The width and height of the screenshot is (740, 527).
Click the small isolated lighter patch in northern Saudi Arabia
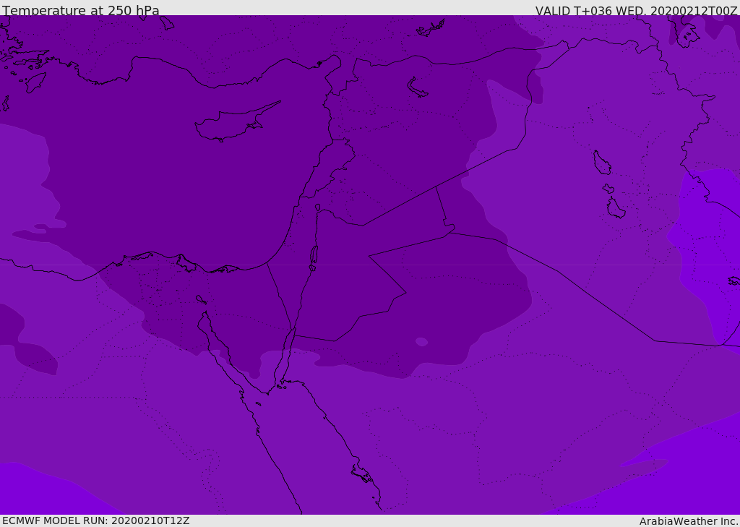(x=421, y=341)
